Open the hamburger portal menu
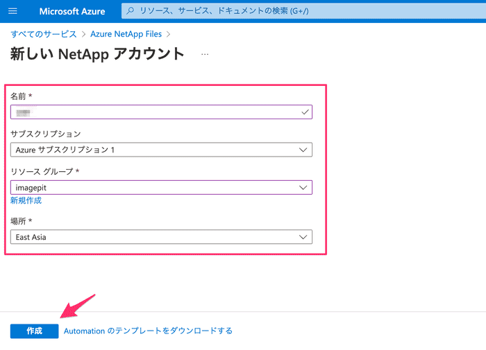486x350 pixels. (12, 12)
